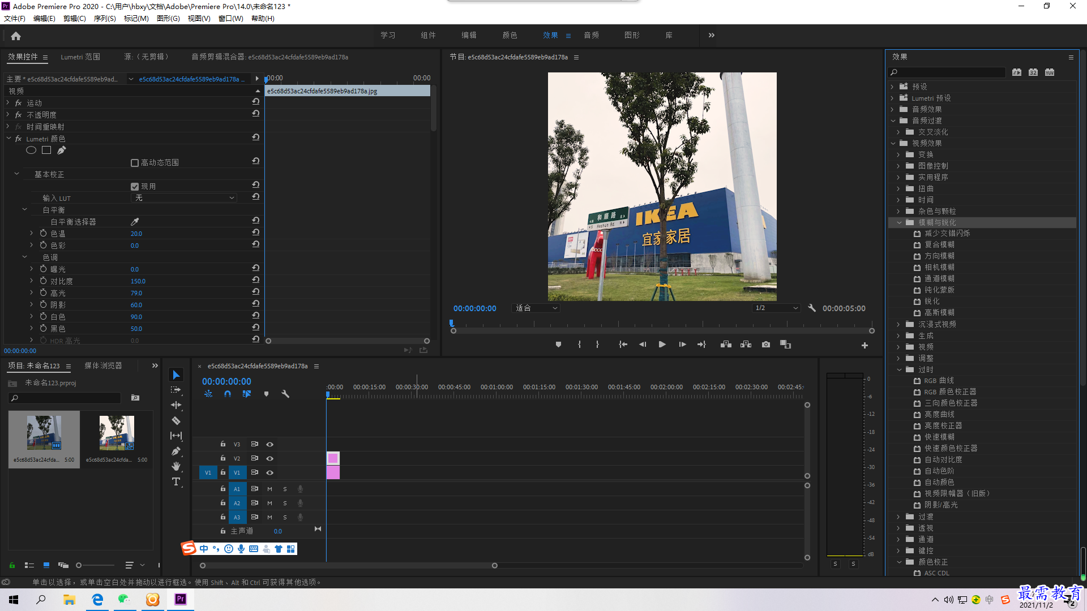Select the Hand tool

176,466
